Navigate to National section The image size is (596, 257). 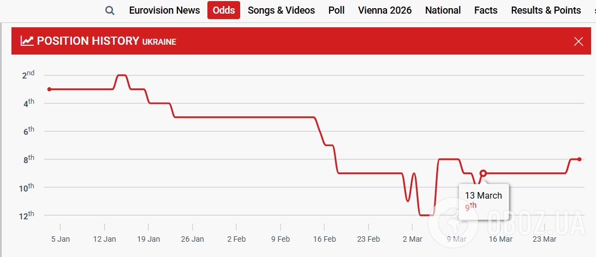[443, 10]
